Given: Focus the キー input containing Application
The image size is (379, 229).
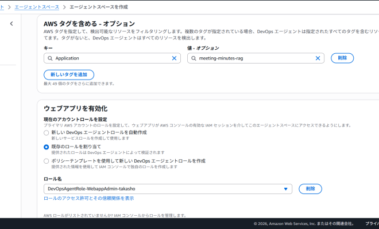Looking at the screenshot, I should (109, 58).
